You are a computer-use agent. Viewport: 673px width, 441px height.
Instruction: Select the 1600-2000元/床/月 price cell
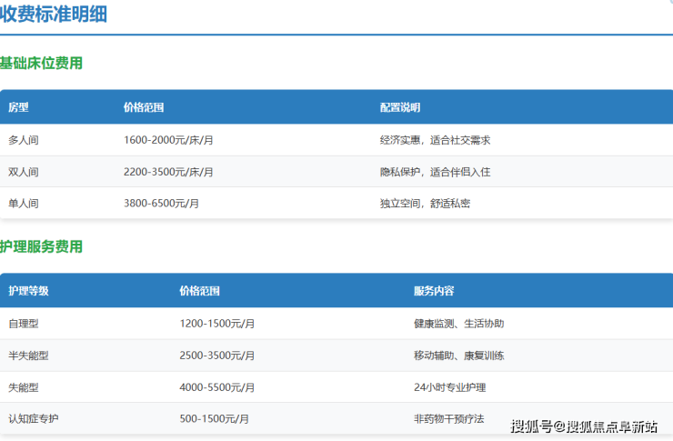pos(168,140)
